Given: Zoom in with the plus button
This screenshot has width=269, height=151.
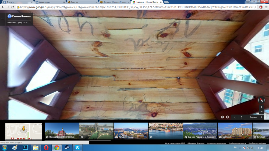Looking at the screenshot, I should click(x=261, y=107).
